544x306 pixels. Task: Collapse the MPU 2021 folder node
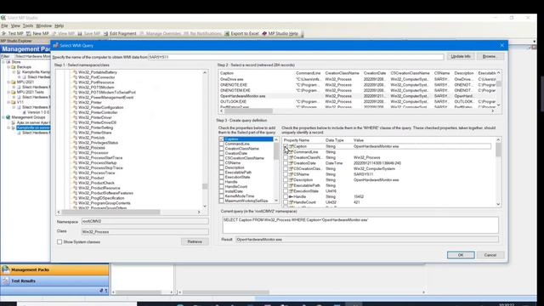(8, 82)
